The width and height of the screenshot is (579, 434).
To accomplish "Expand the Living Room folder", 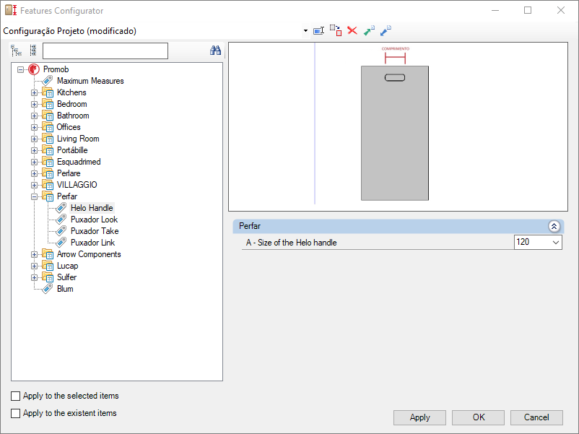I will tap(35, 139).
